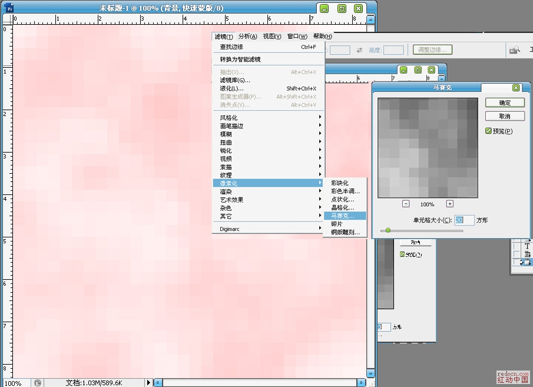Click the vertical scrollbar down arrow

371,373
